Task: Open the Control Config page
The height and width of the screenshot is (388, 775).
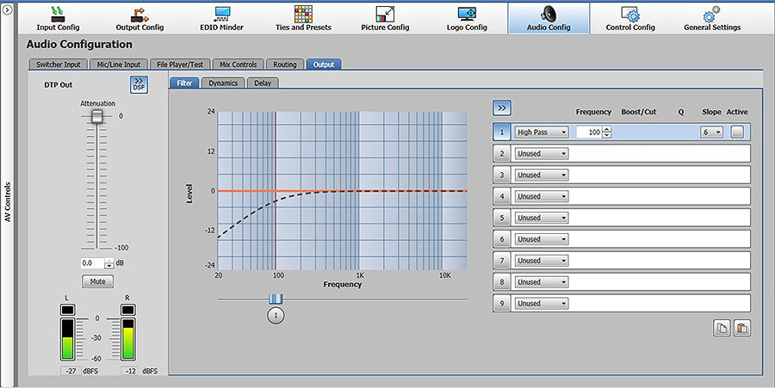Action: click(x=630, y=18)
